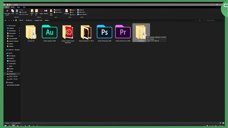Open the Adobe Audition 2020 folder
This screenshot has height=128, width=228.
point(50,33)
